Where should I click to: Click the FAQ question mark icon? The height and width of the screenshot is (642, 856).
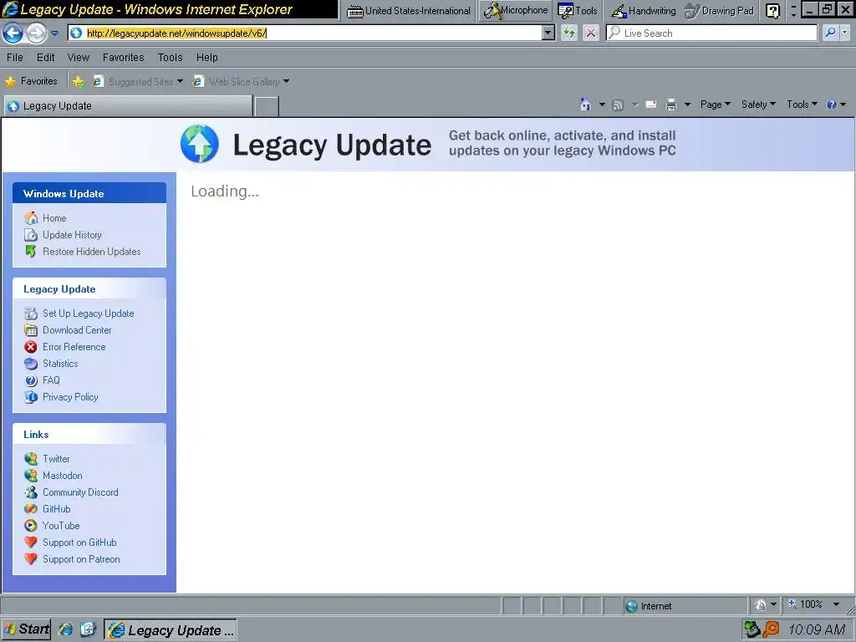pyautogui.click(x=31, y=380)
